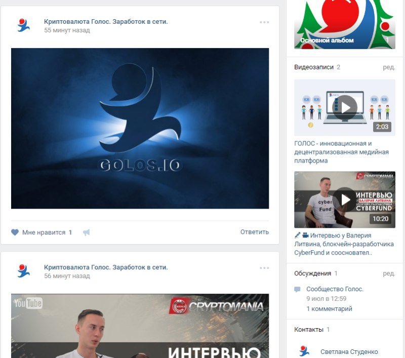The image size is (405, 358).
Task: Open the 'Интервью у Валерия Литвина' video title
Action: tap(344, 244)
